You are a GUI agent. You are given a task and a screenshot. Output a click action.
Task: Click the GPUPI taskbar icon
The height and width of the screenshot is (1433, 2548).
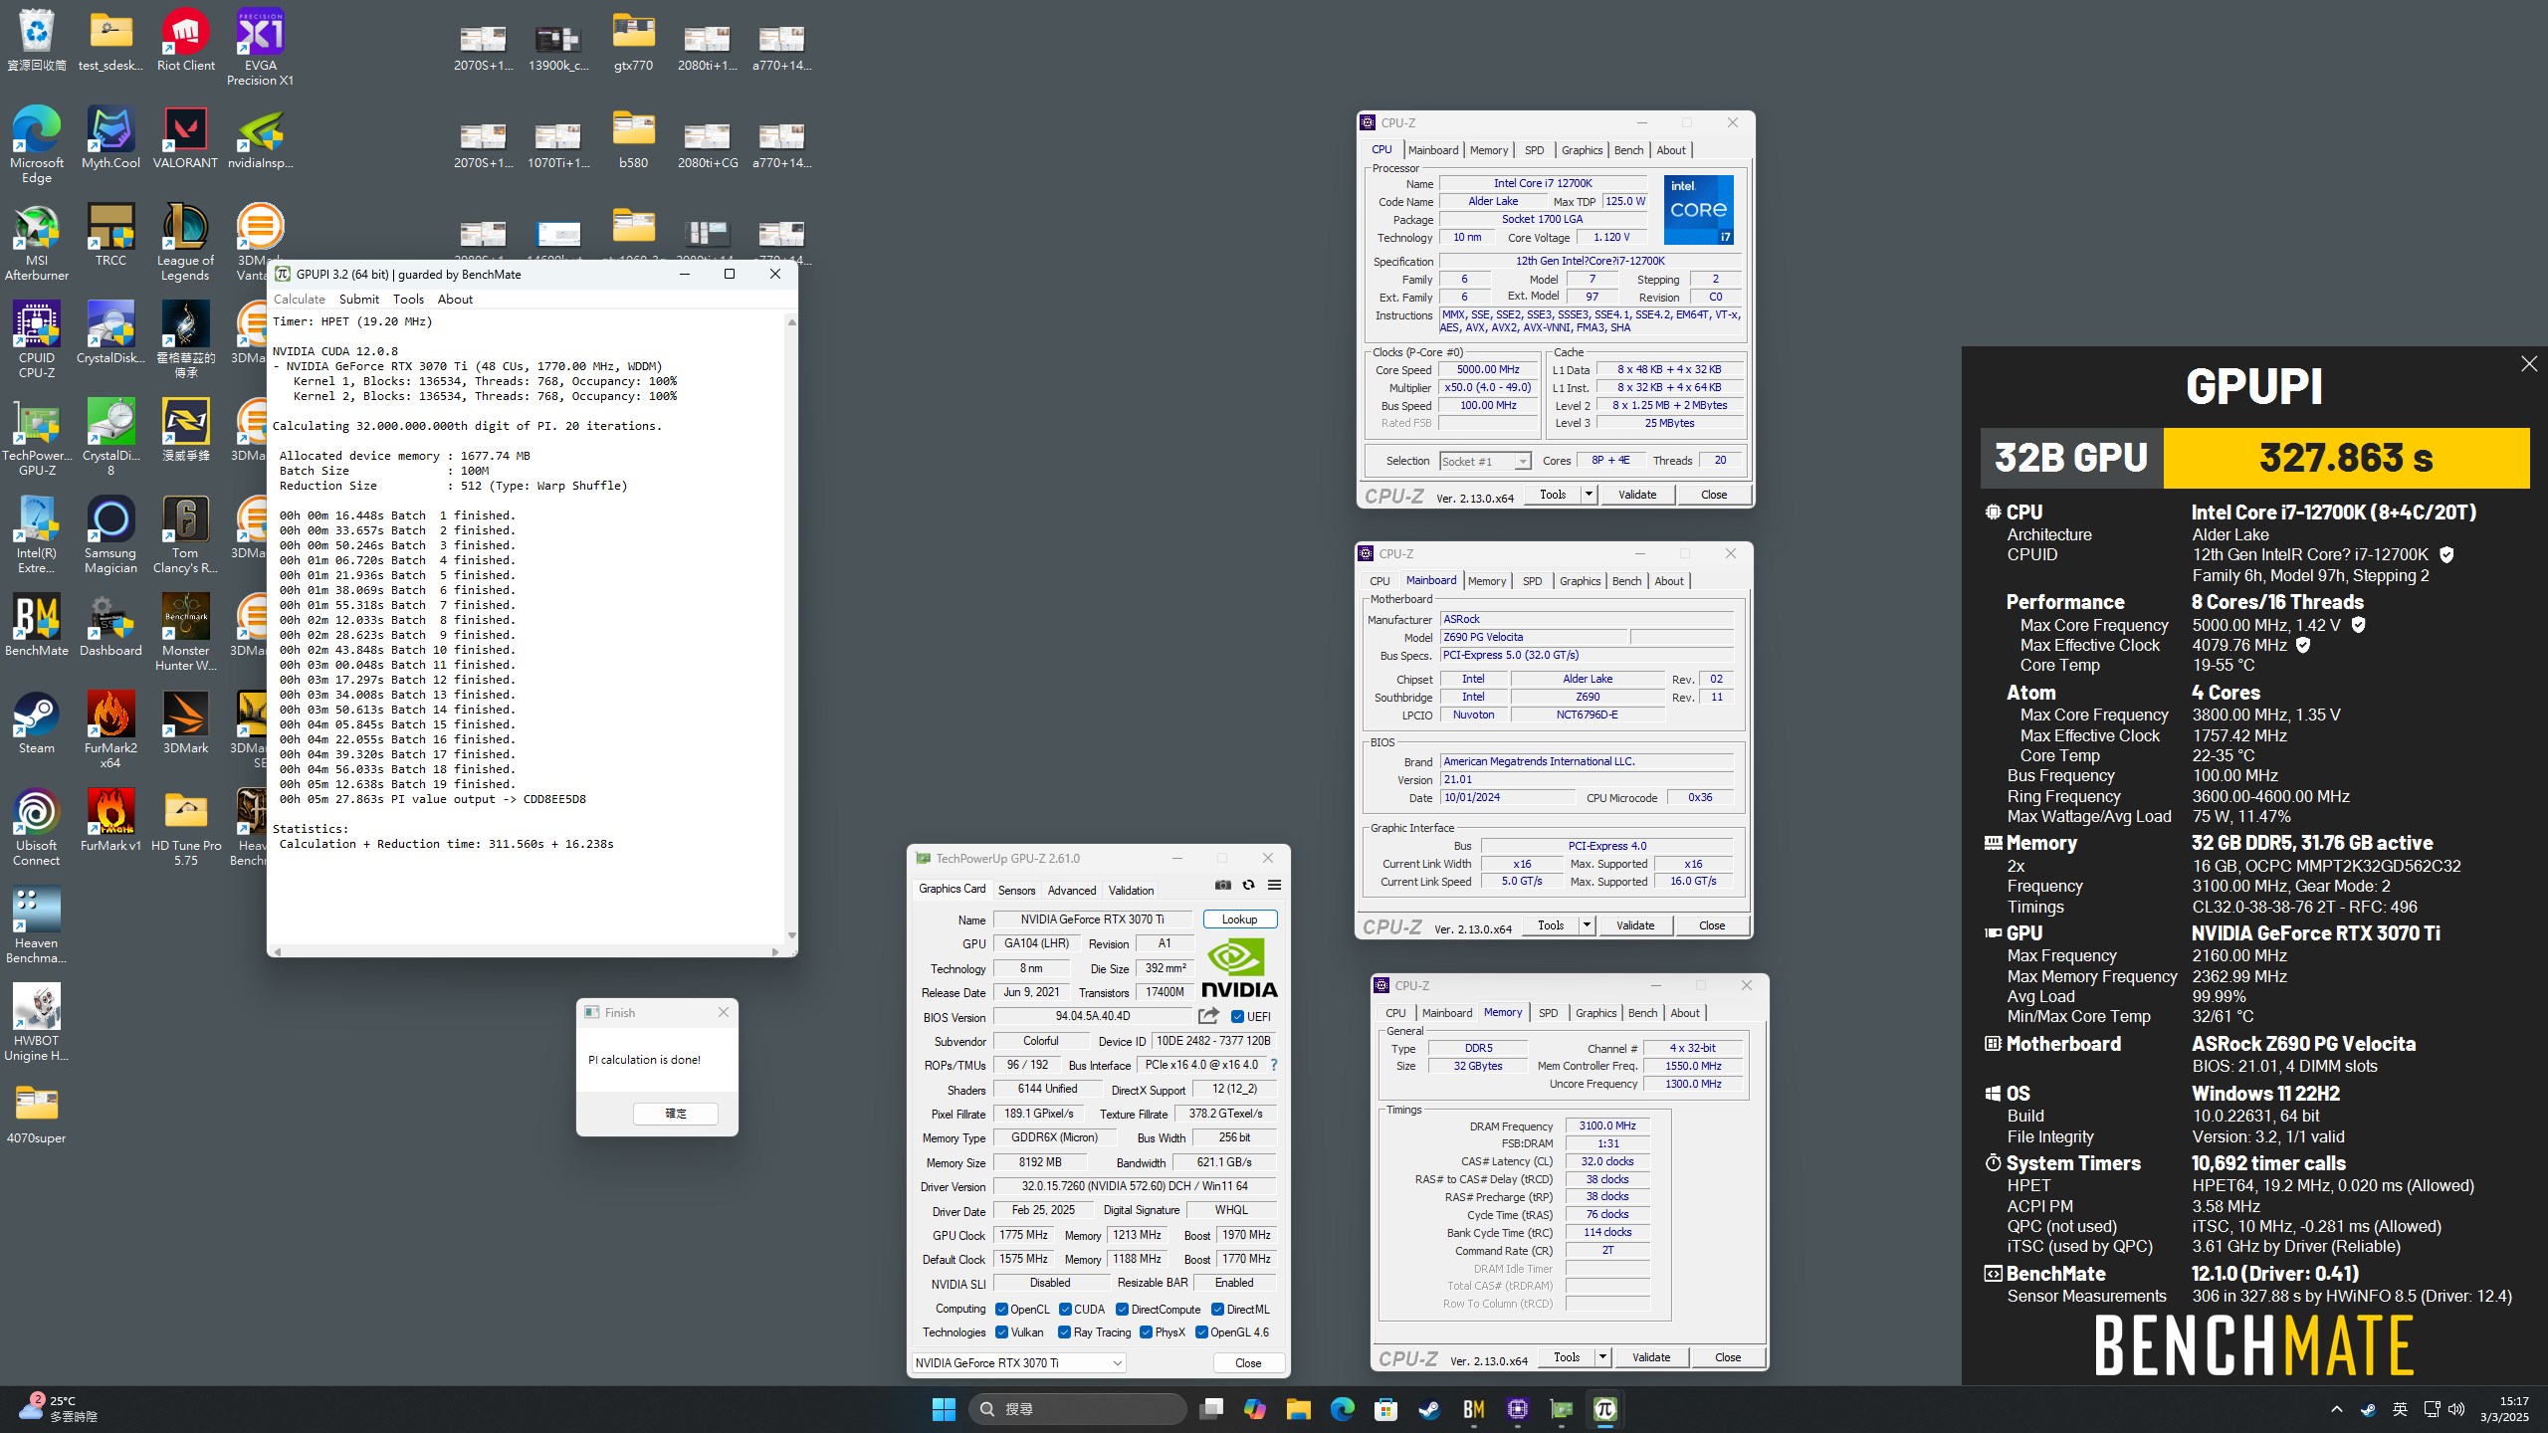coord(1604,1409)
